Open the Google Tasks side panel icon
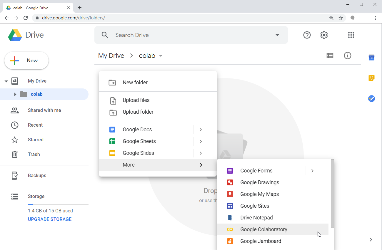382x250 pixels. pos(371,99)
